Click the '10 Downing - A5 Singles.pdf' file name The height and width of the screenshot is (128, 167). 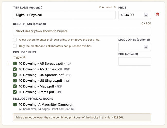pyautogui.click(x=40, y=69)
